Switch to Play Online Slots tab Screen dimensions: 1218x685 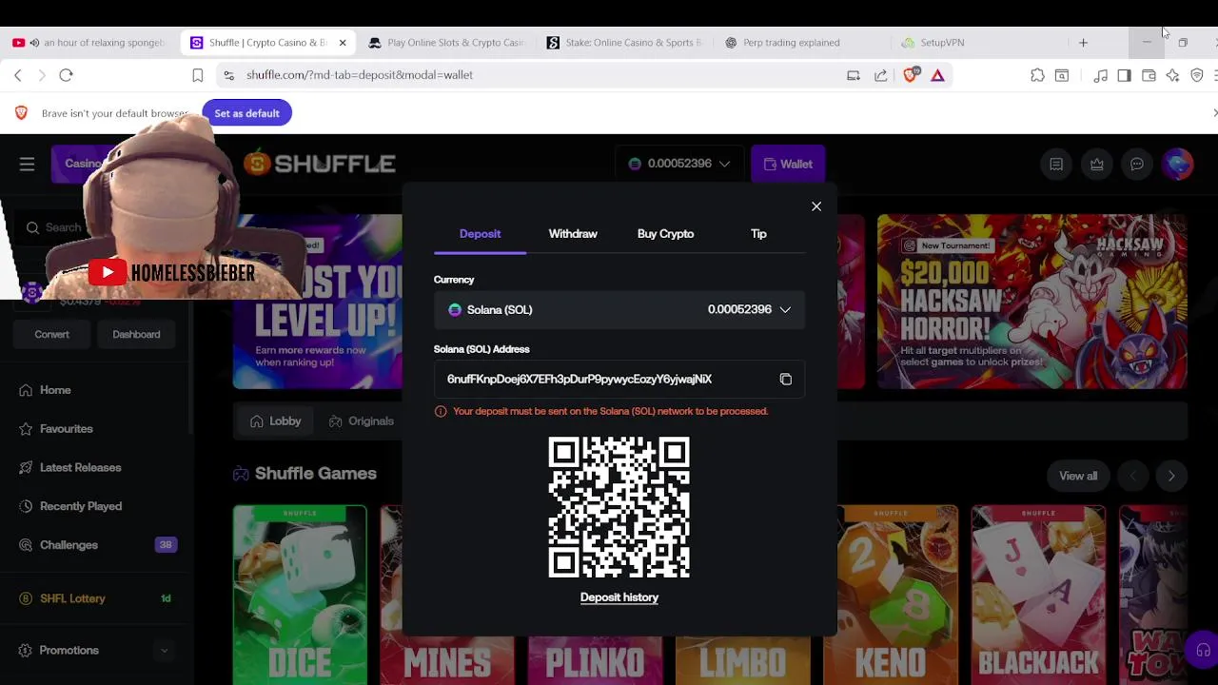(446, 43)
